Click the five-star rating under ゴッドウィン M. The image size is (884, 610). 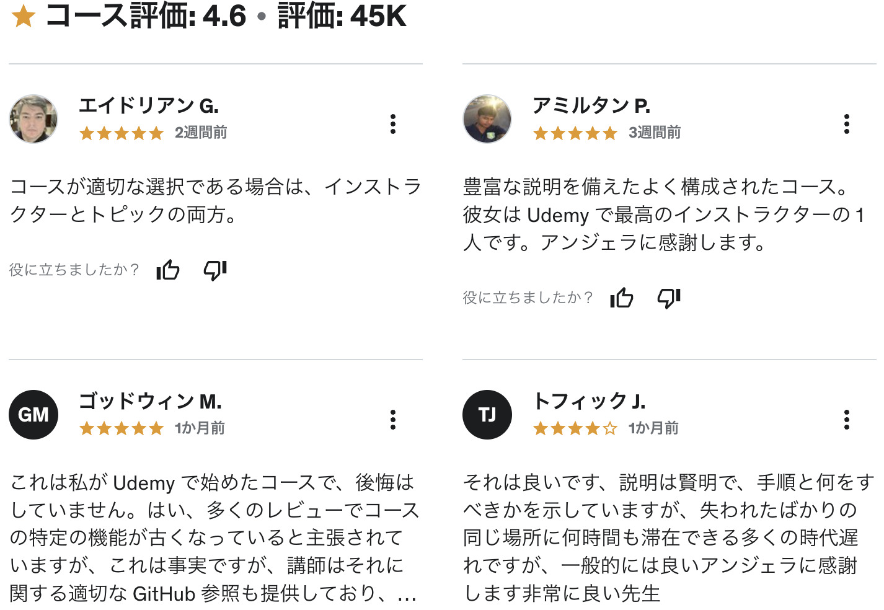click(122, 428)
